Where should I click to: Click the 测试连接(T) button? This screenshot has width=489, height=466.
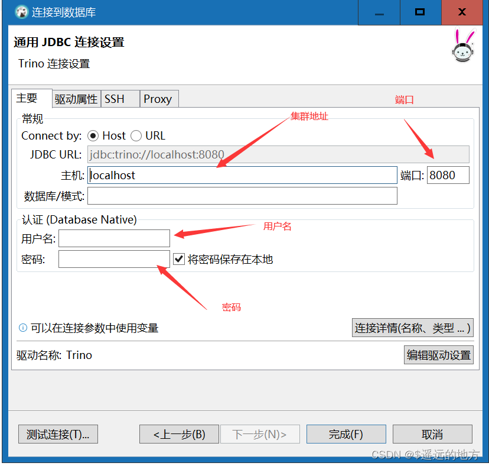57,434
